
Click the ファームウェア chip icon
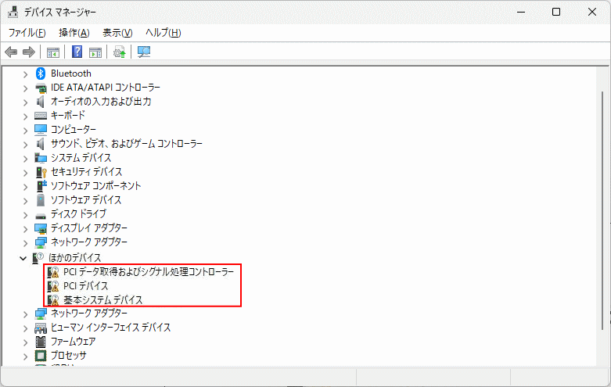click(x=41, y=342)
